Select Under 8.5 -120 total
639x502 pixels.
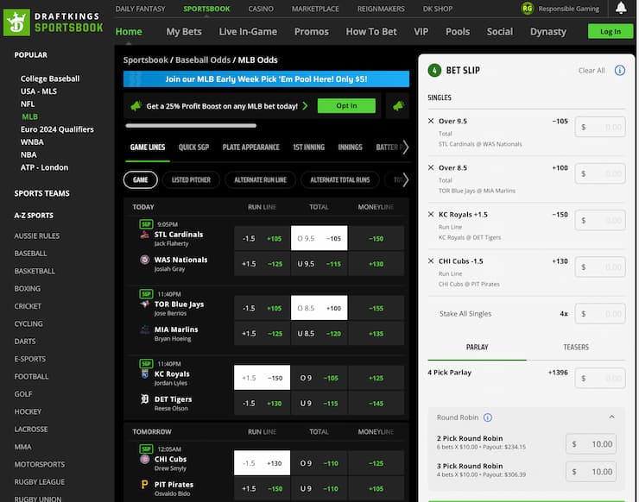pos(319,334)
